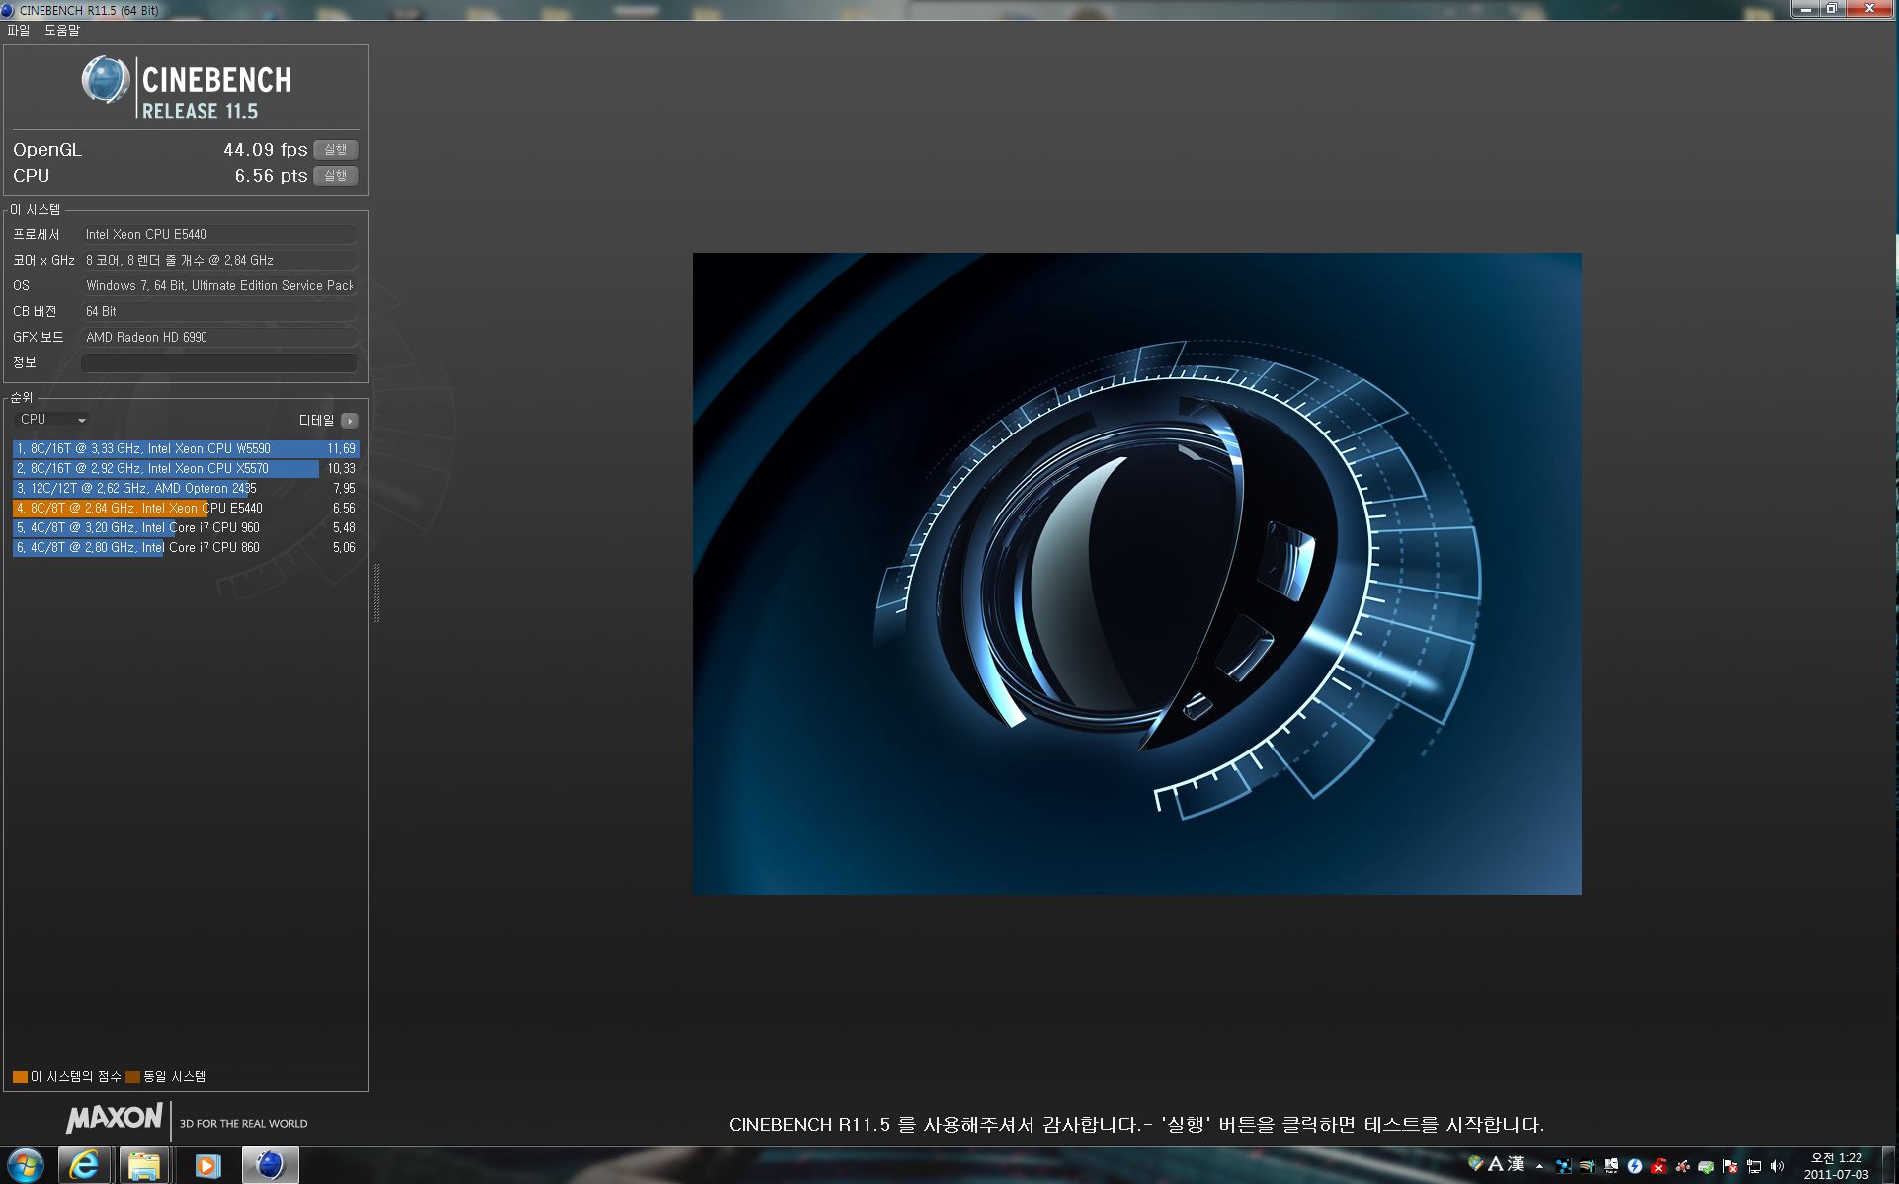Select ranking row Xeon CPU W5590

[186, 449]
